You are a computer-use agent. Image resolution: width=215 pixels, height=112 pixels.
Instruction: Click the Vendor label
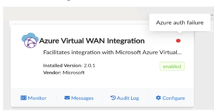(x=52, y=73)
